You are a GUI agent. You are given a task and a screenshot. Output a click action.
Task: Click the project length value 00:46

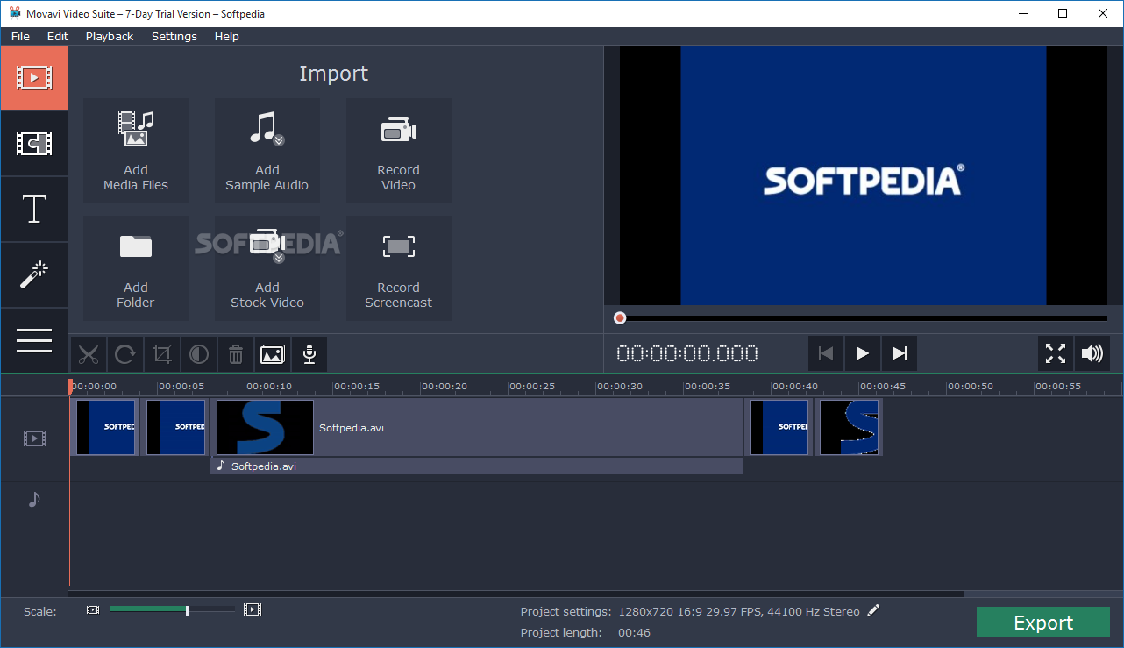pyautogui.click(x=634, y=632)
